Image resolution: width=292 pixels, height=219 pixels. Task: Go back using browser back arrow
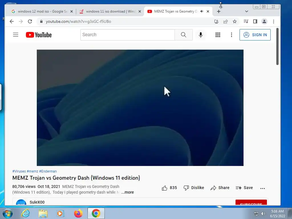11,21
